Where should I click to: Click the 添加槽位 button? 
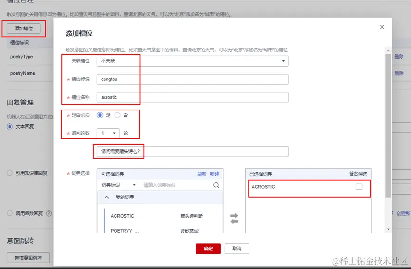[24, 29]
